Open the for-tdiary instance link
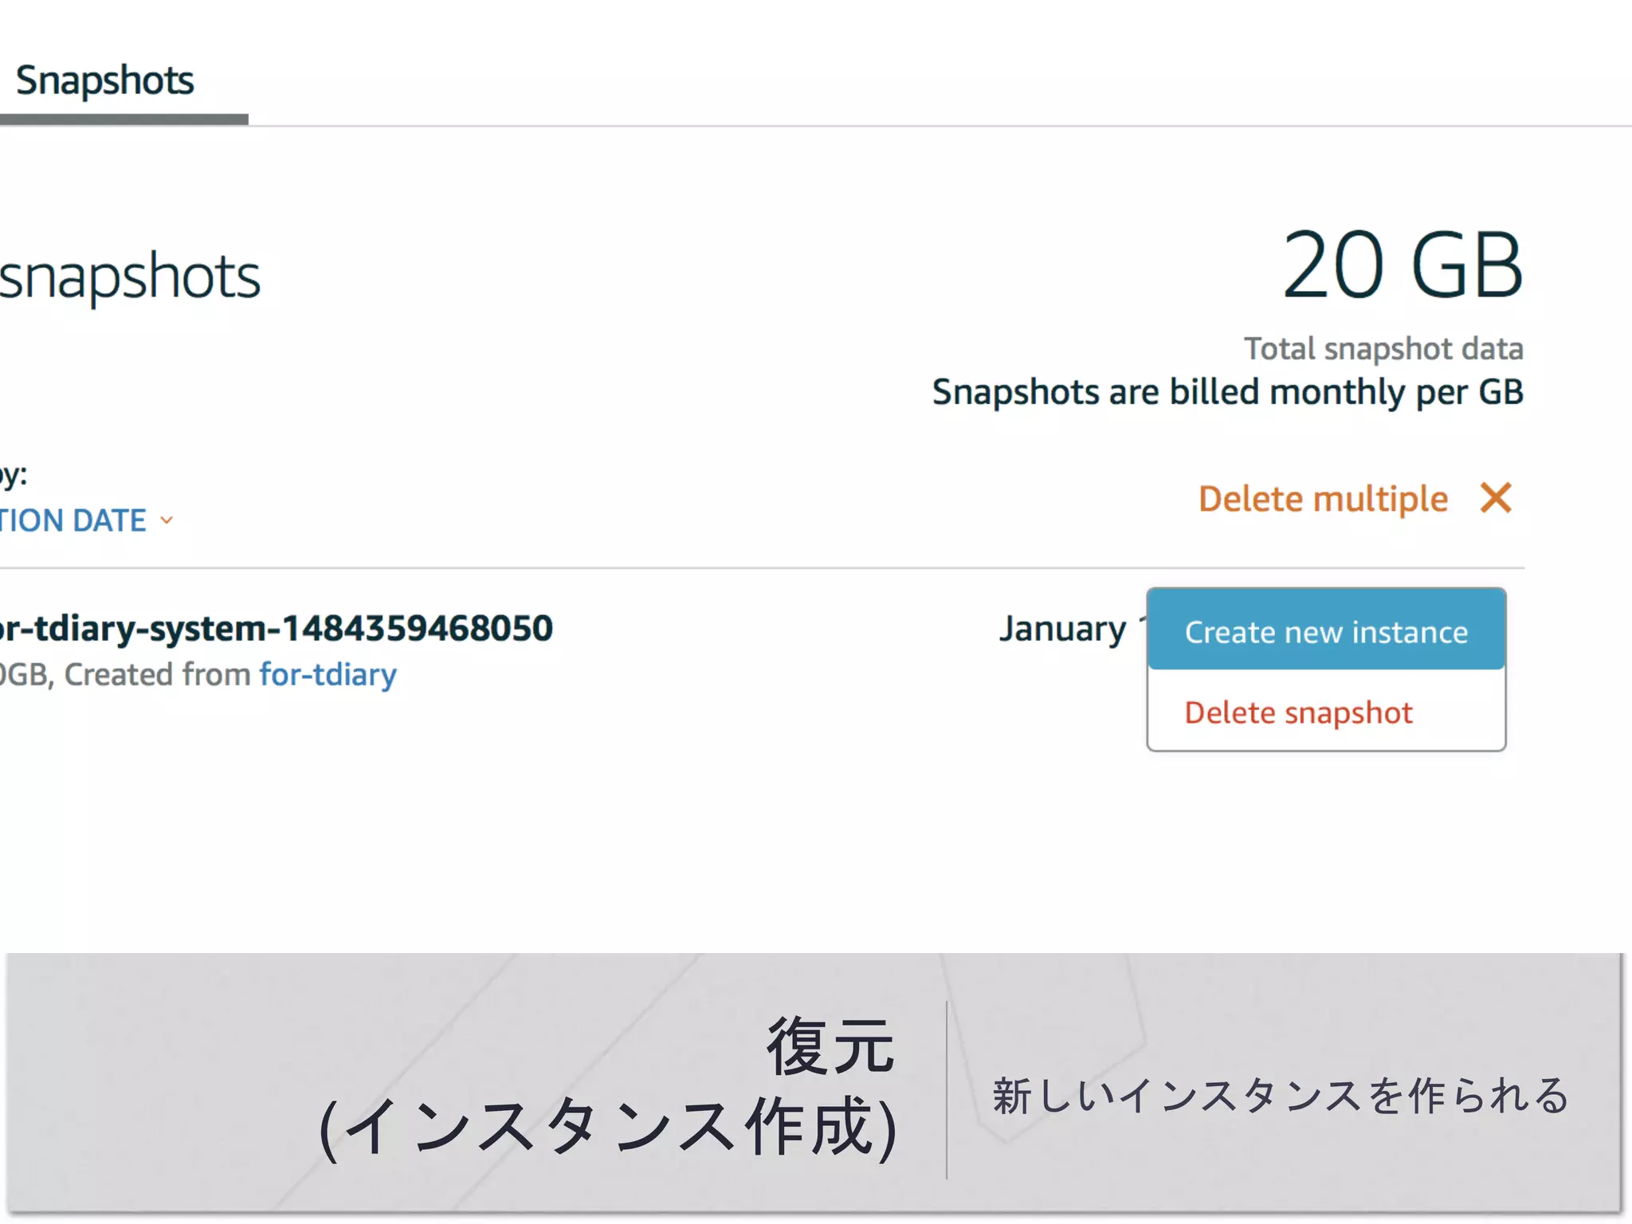 [328, 675]
